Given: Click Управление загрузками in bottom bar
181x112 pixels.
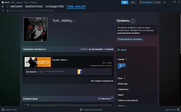Looking at the screenshot, I should (x=93, y=109).
